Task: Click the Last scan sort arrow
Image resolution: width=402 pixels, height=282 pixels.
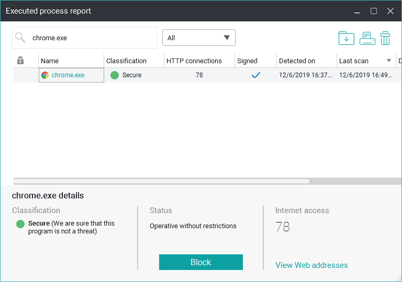Action: tap(389, 61)
